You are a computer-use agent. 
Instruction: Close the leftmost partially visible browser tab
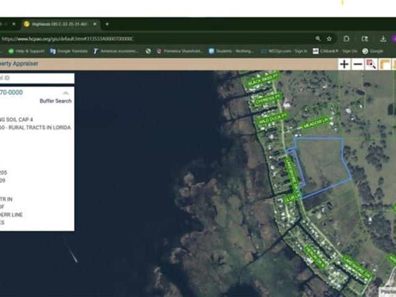pos(14,24)
